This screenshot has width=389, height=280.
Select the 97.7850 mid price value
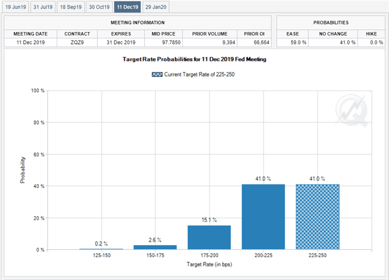coord(162,43)
